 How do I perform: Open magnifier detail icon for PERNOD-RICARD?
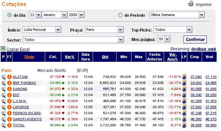coord(3,114)
